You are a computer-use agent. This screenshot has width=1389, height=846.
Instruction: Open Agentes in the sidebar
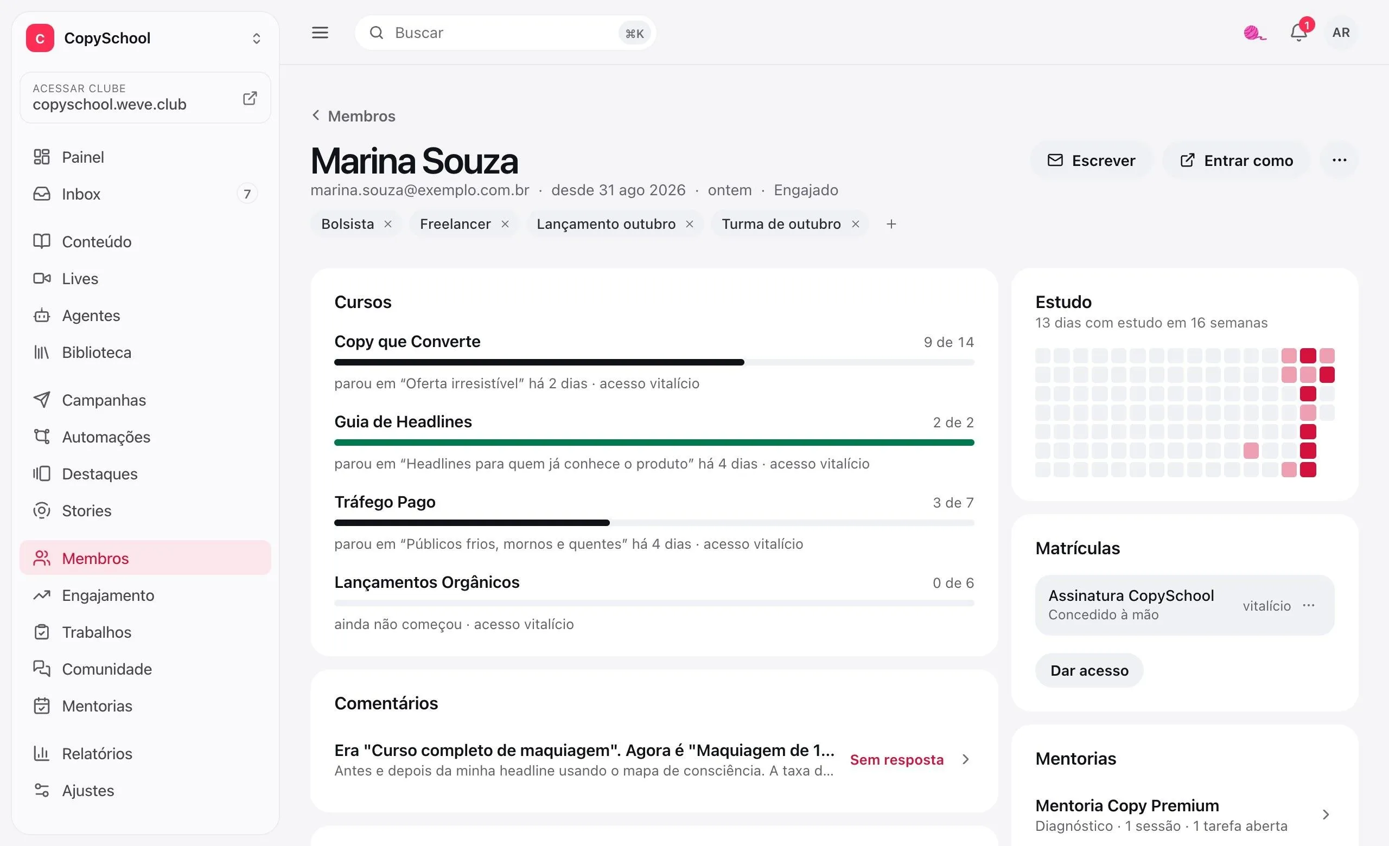pos(145,316)
